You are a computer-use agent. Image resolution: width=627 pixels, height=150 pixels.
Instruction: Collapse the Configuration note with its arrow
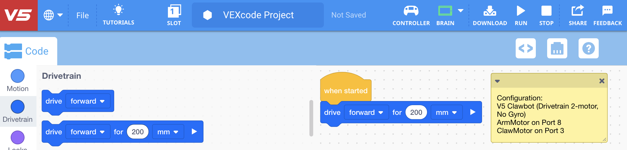pos(497,81)
